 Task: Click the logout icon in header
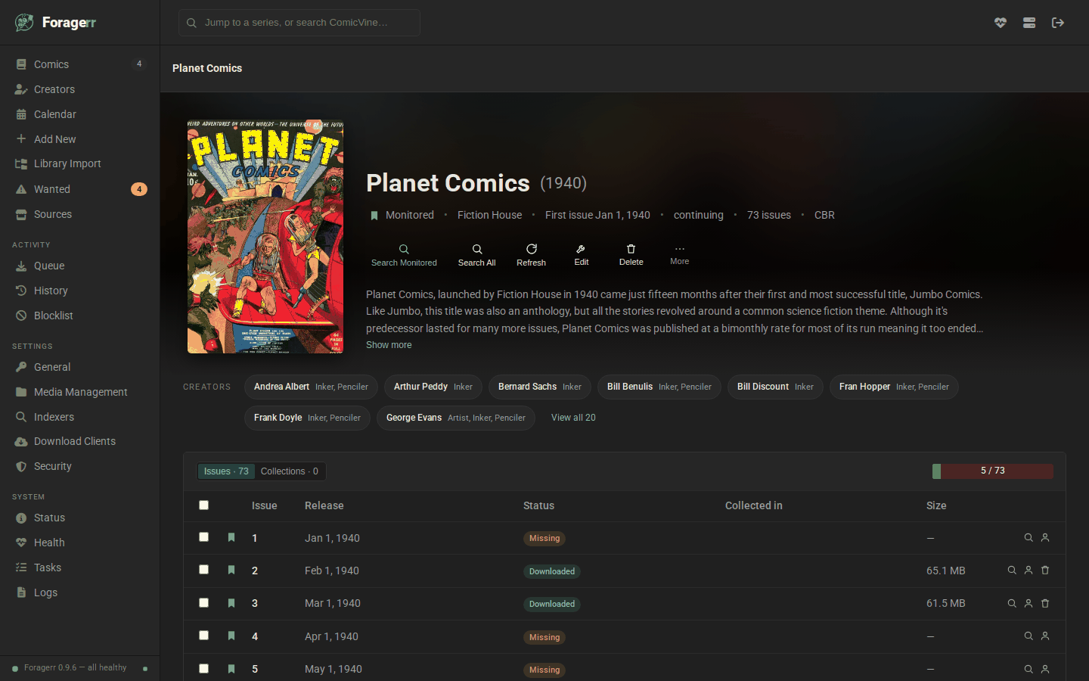pos(1058,23)
